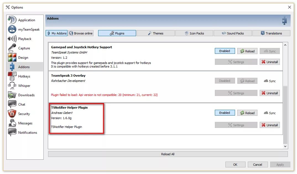Click the 'Plugin failed to load' error text

click(x=104, y=95)
